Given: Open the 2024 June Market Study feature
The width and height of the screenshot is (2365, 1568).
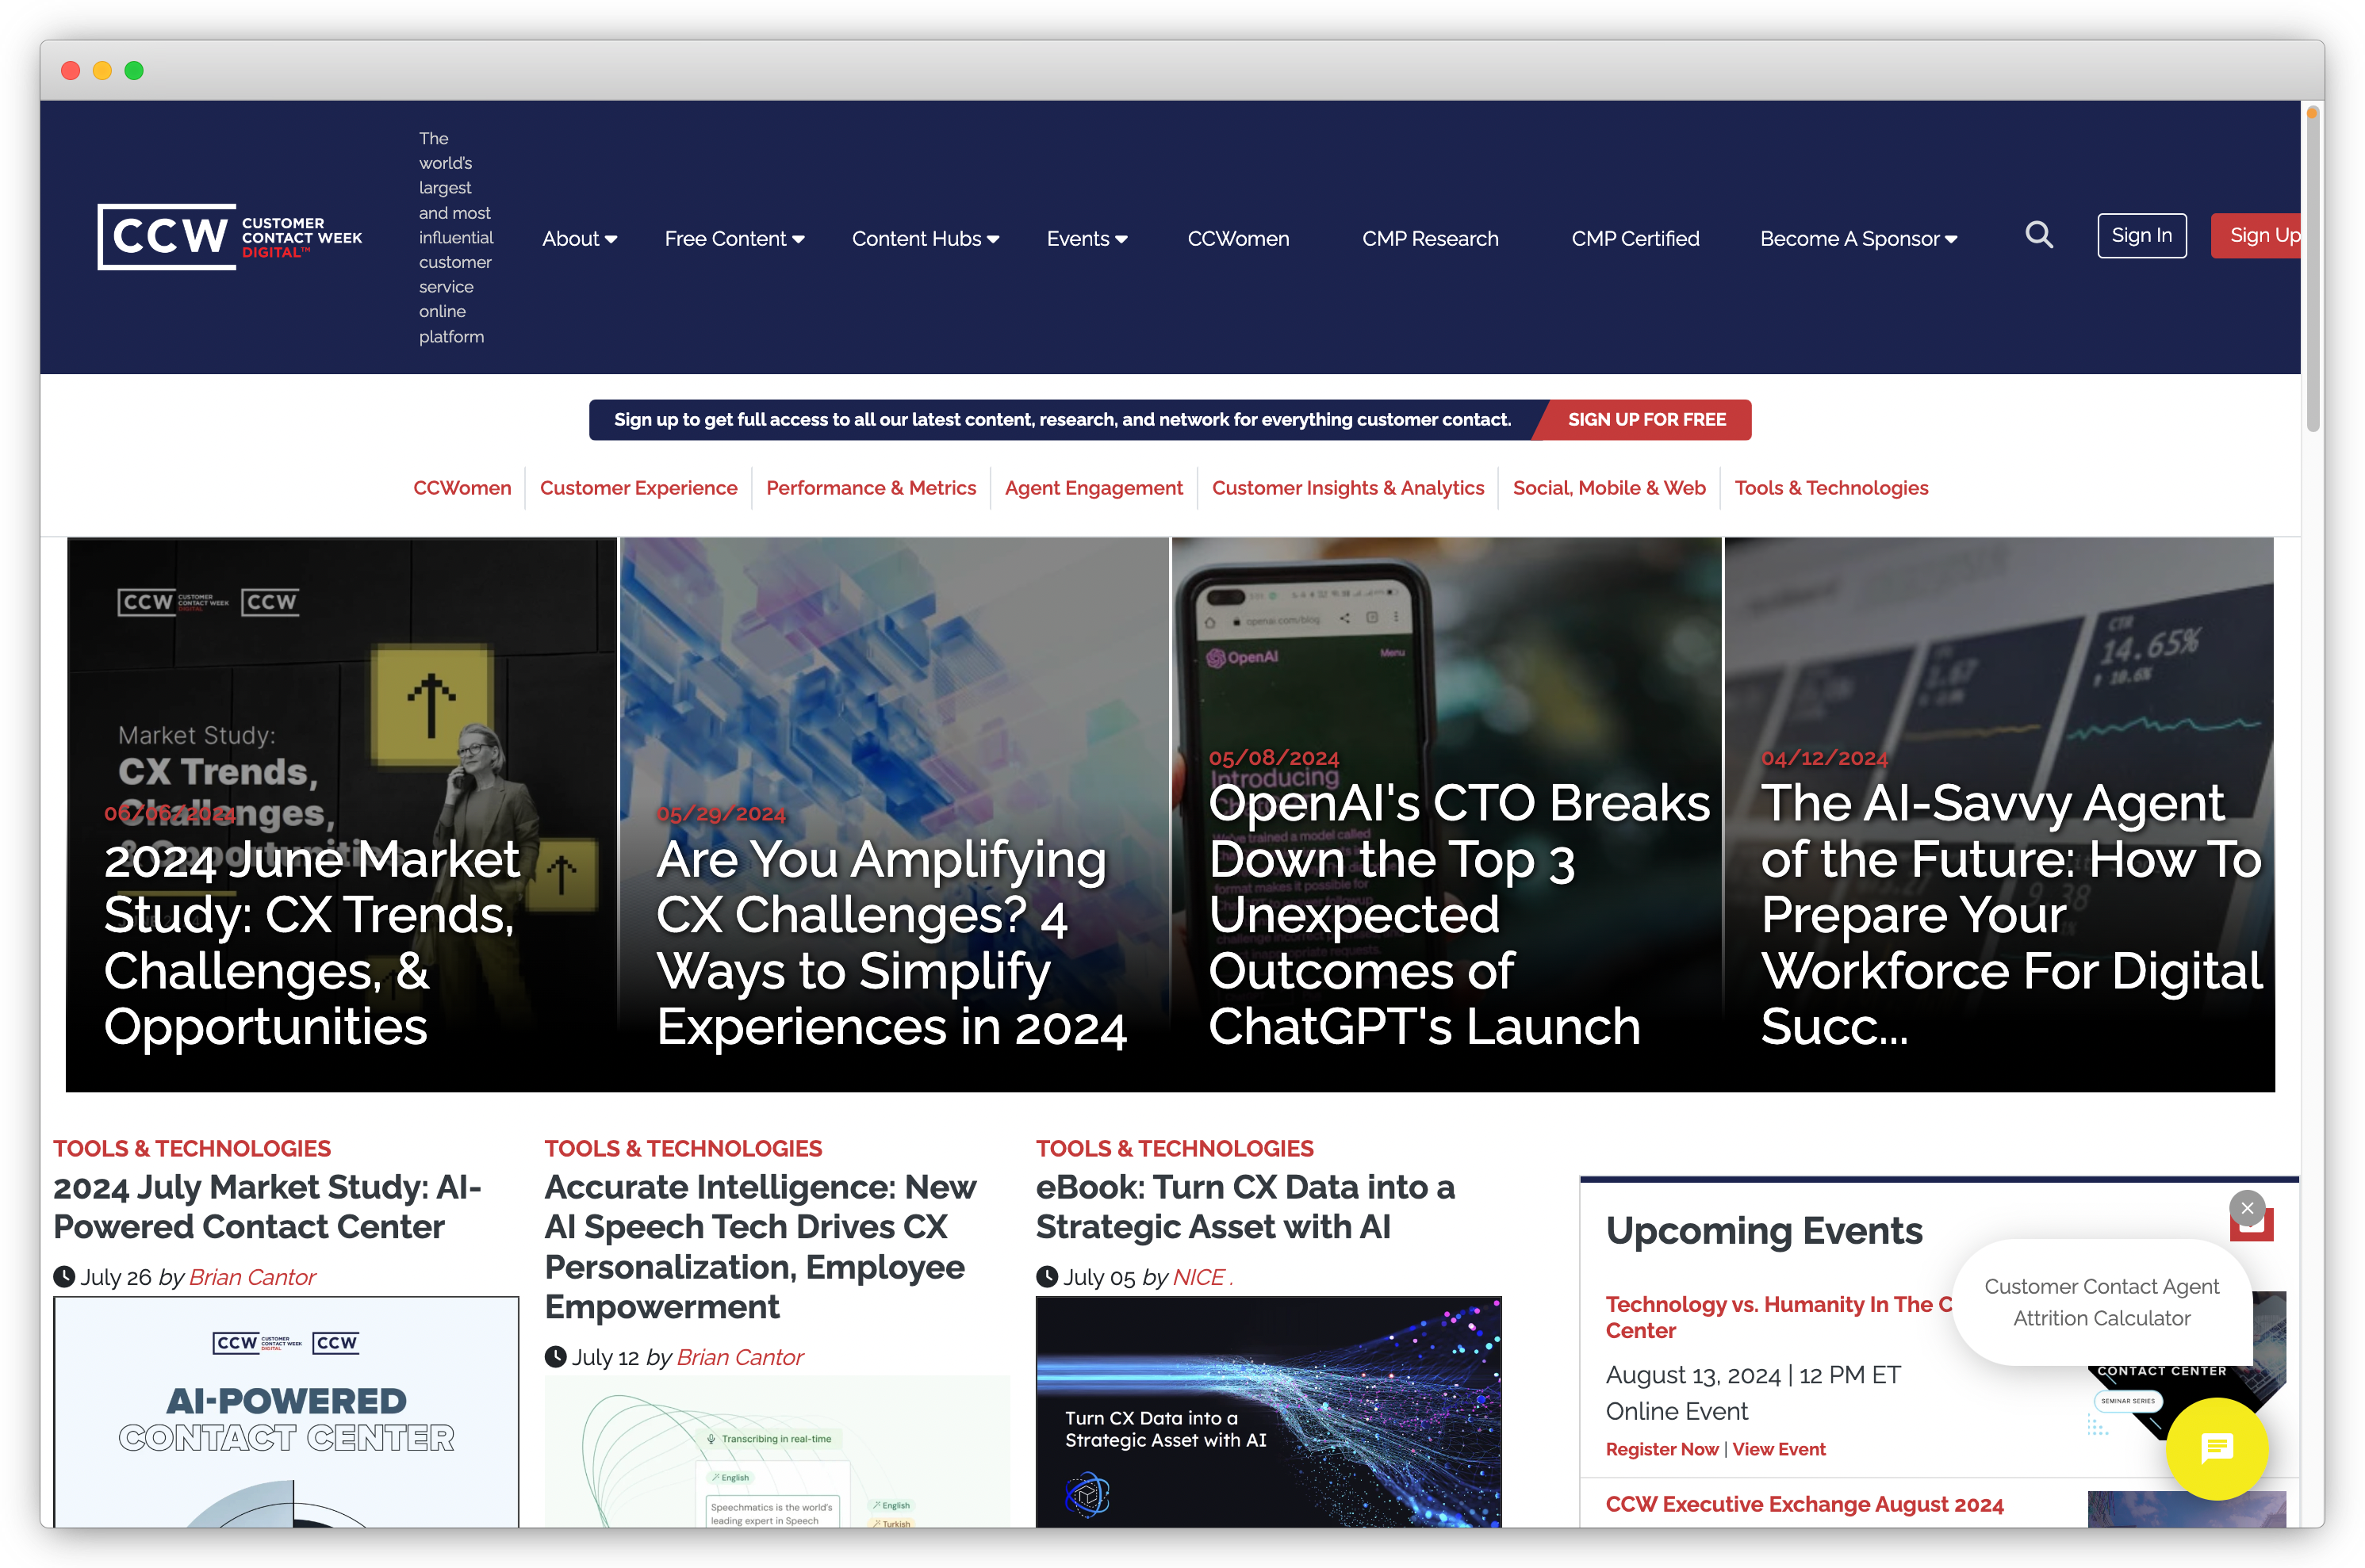Looking at the screenshot, I should pyautogui.click(x=313, y=943).
